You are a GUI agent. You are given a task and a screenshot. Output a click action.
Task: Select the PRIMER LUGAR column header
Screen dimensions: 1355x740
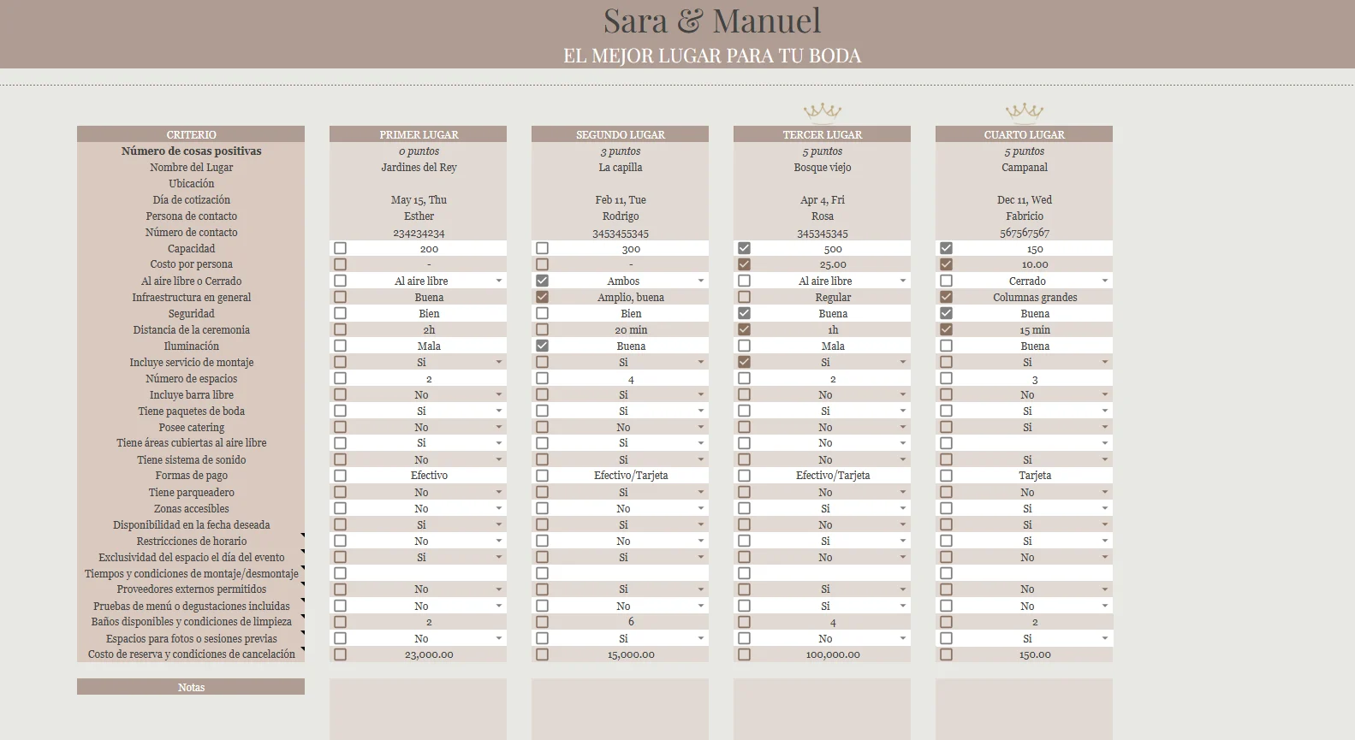coord(418,134)
